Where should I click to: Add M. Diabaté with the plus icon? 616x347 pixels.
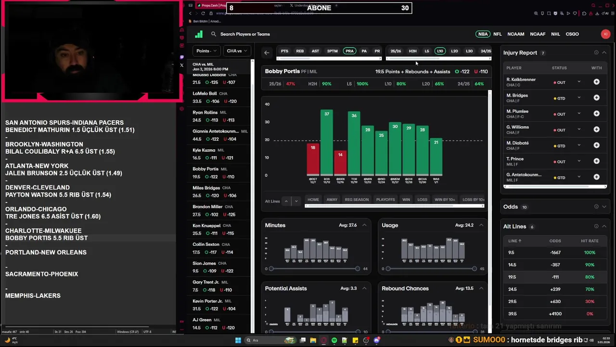(596, 146)
